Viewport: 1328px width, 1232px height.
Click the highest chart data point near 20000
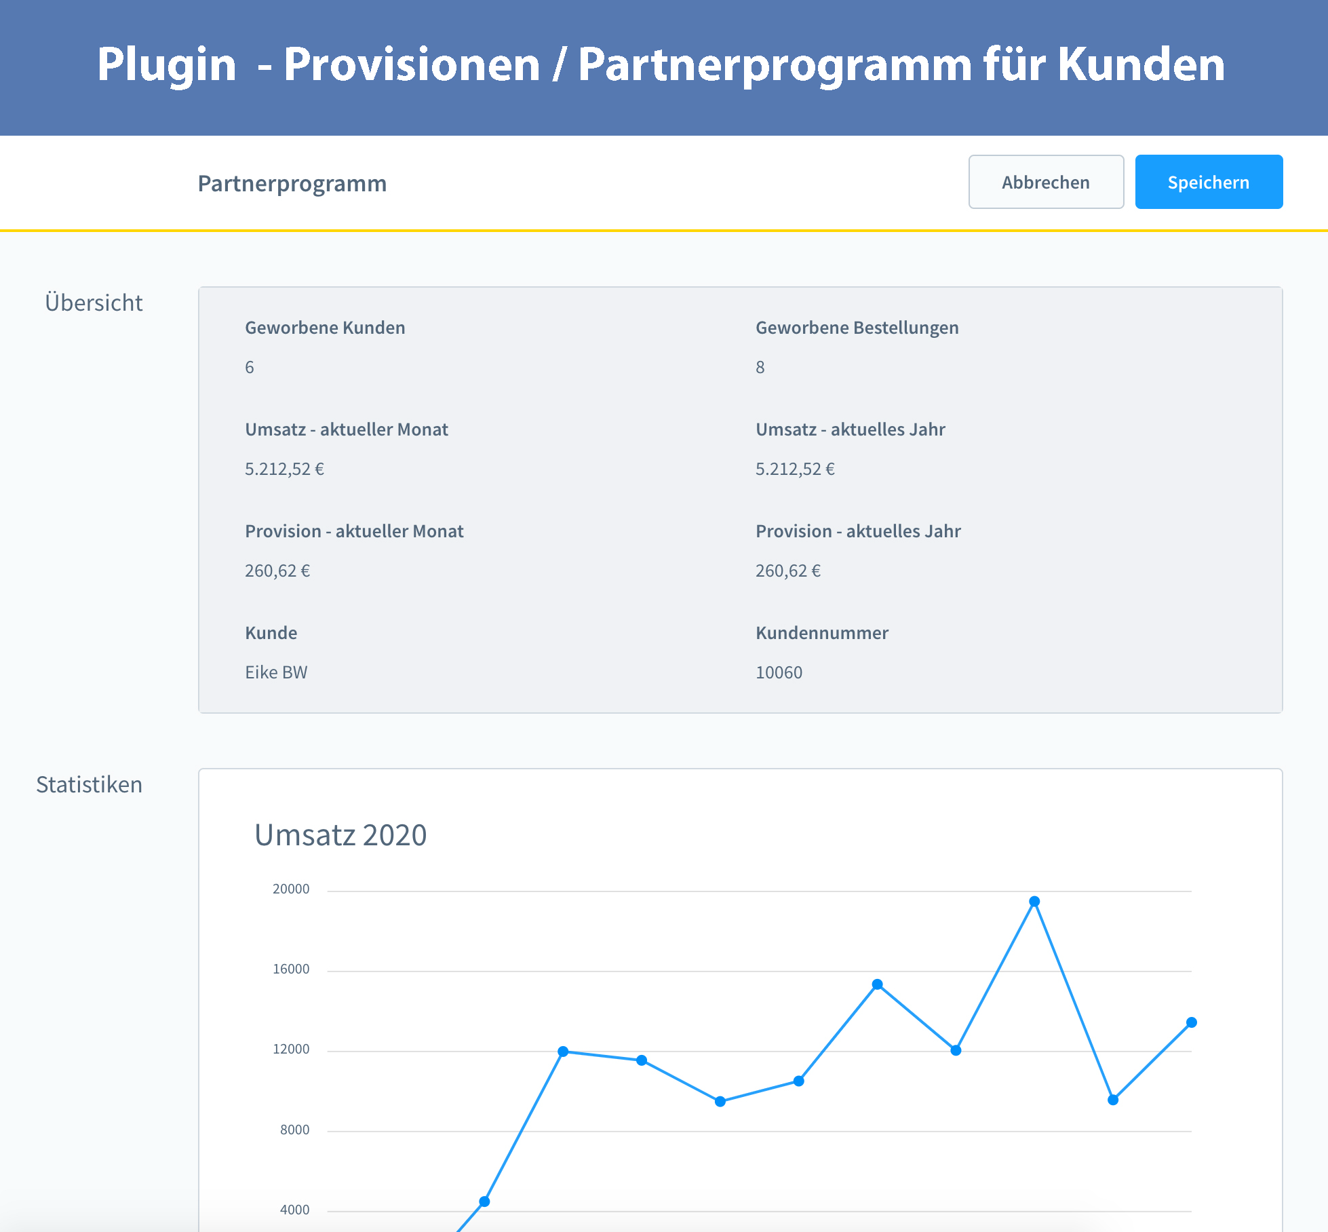point(1034,902)
